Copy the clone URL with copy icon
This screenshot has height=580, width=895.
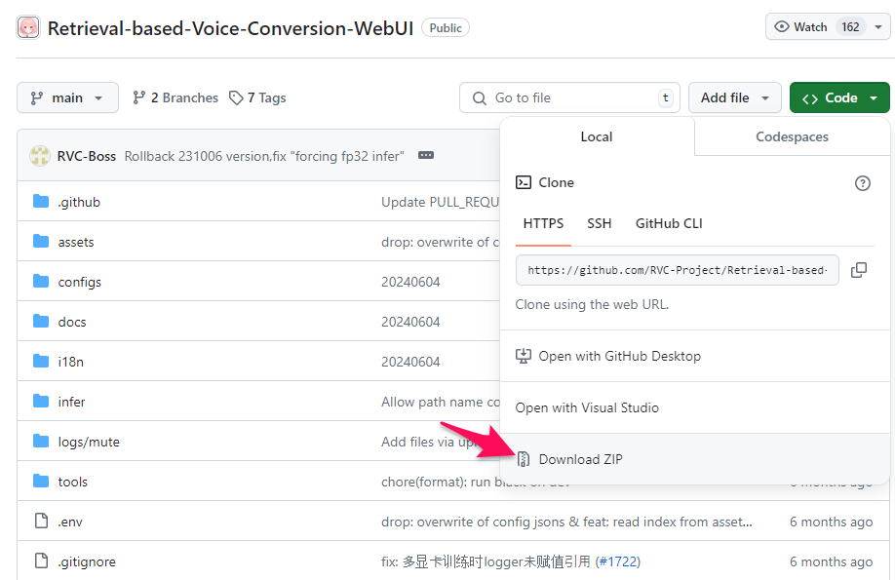[x=859, y=270]
